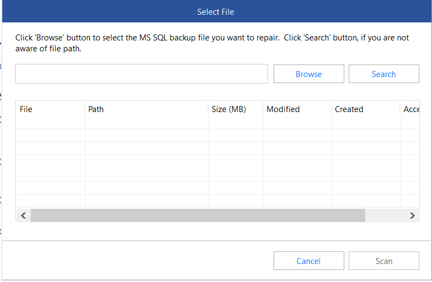The image size is (432, 282).
Task: Click the horizontal scrollbar thumb
Action: point(198,215)
